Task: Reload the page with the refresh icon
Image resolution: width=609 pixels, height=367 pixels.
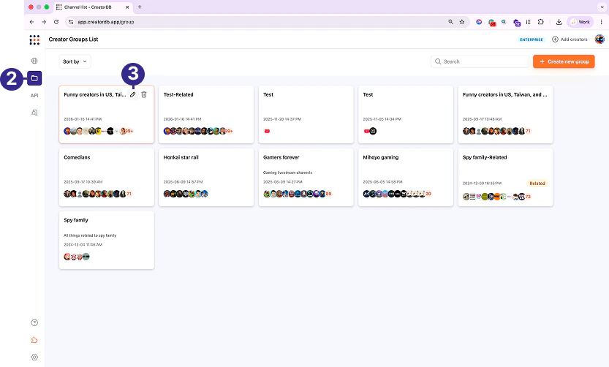Action: click(x=56, y=22)
